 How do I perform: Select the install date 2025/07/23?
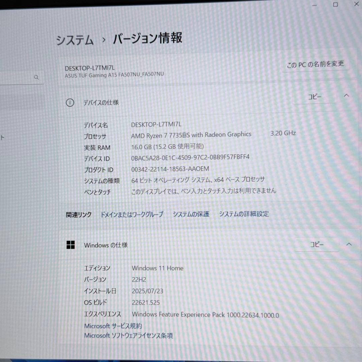pos(147,291)
